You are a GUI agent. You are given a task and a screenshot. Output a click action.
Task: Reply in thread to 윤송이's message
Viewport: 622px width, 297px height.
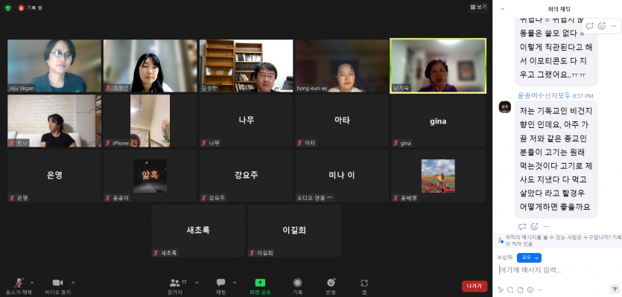tap(522, 226)
